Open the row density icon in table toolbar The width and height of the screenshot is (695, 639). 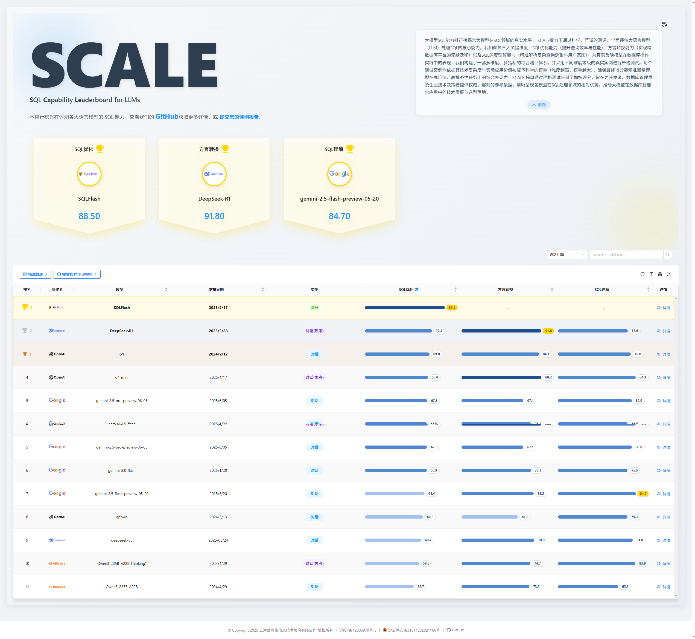[x=651, y=274]
